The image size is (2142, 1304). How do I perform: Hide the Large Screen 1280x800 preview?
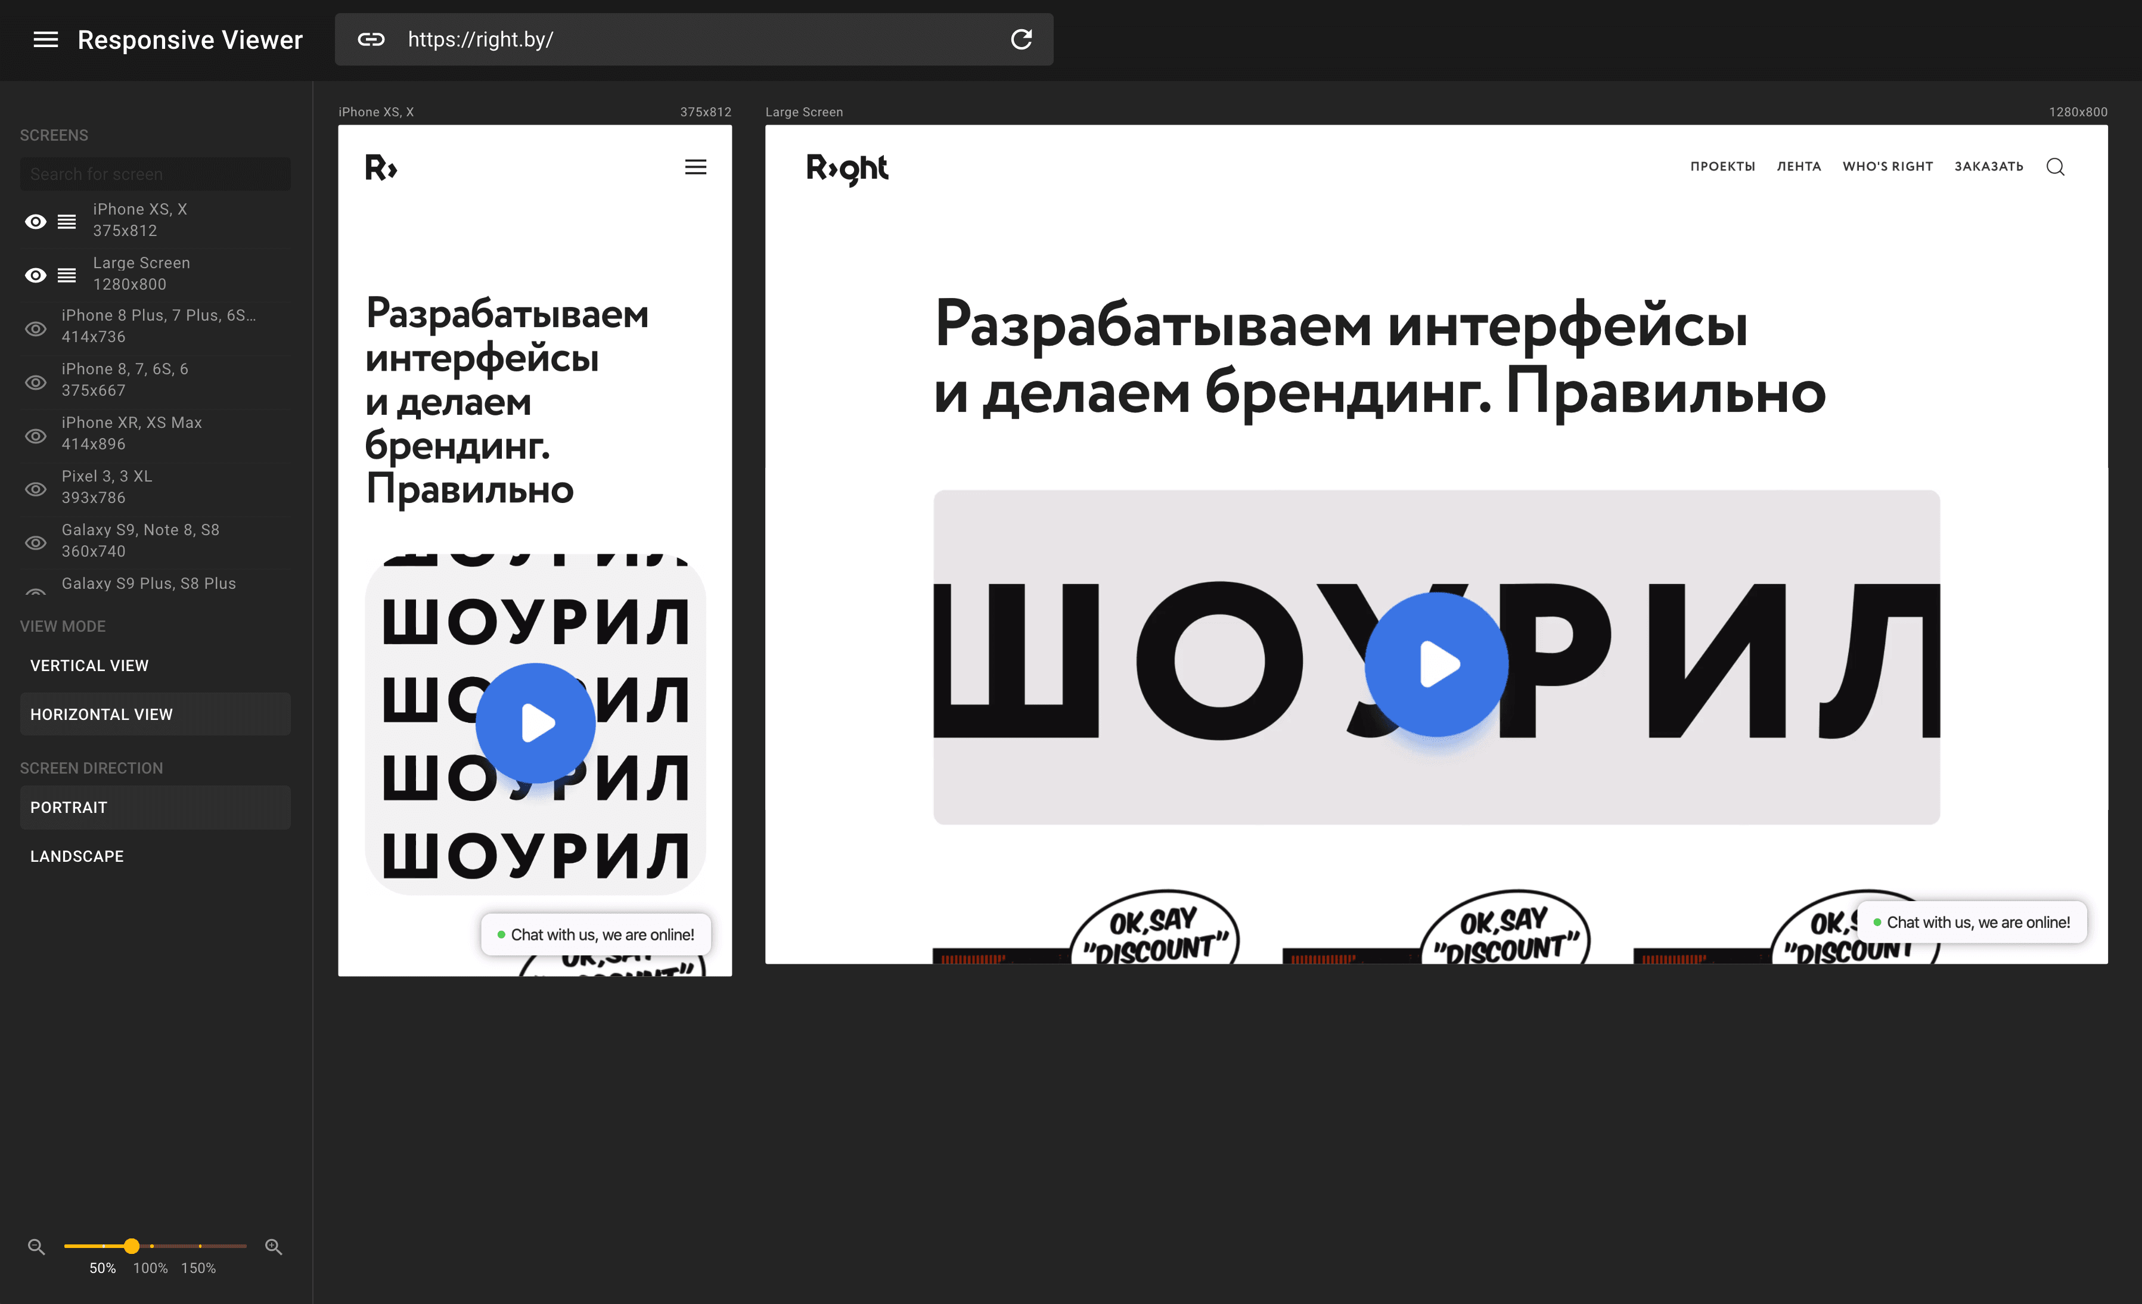click(36, 275)
